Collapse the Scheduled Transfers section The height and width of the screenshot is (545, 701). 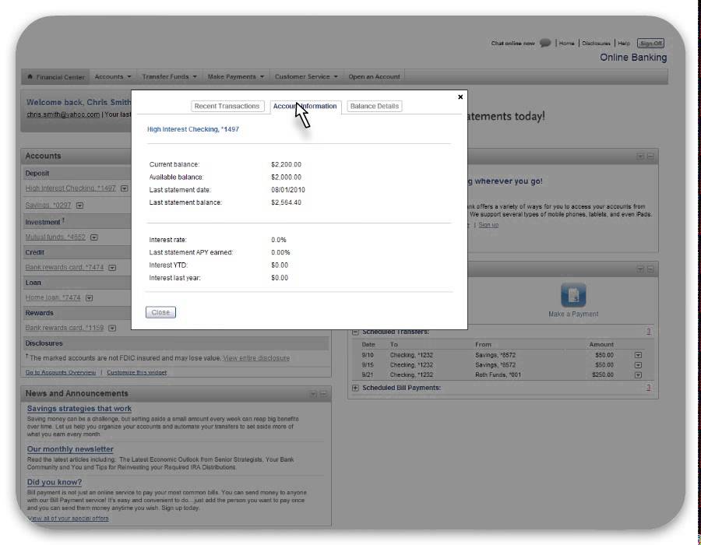tap(355, 332)
